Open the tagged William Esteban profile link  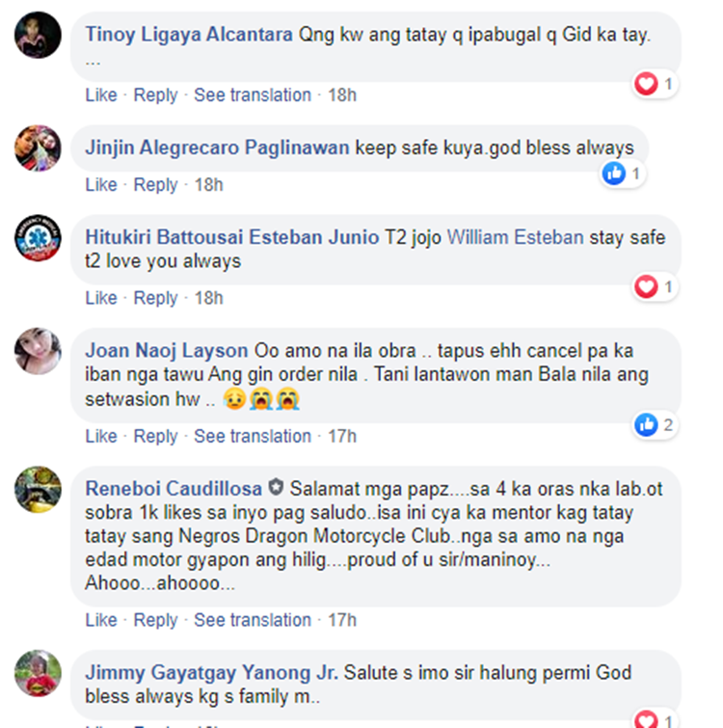(515, 237)
